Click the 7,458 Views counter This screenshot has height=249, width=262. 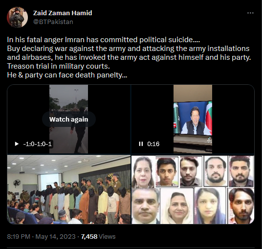coord(98,237)
